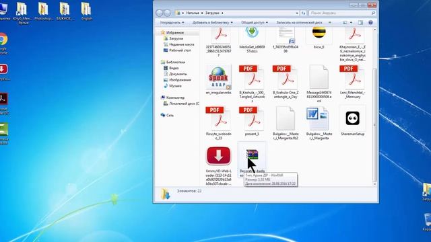This screenshot has height=242, width=431.
Task: Open Explorer help with question mark icon
Action: (x=370, y=22)
